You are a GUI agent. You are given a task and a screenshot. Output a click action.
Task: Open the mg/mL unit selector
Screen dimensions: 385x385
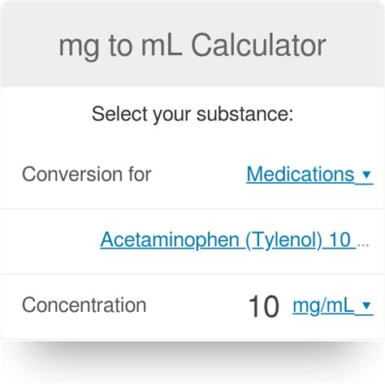(x=333, y=306)
